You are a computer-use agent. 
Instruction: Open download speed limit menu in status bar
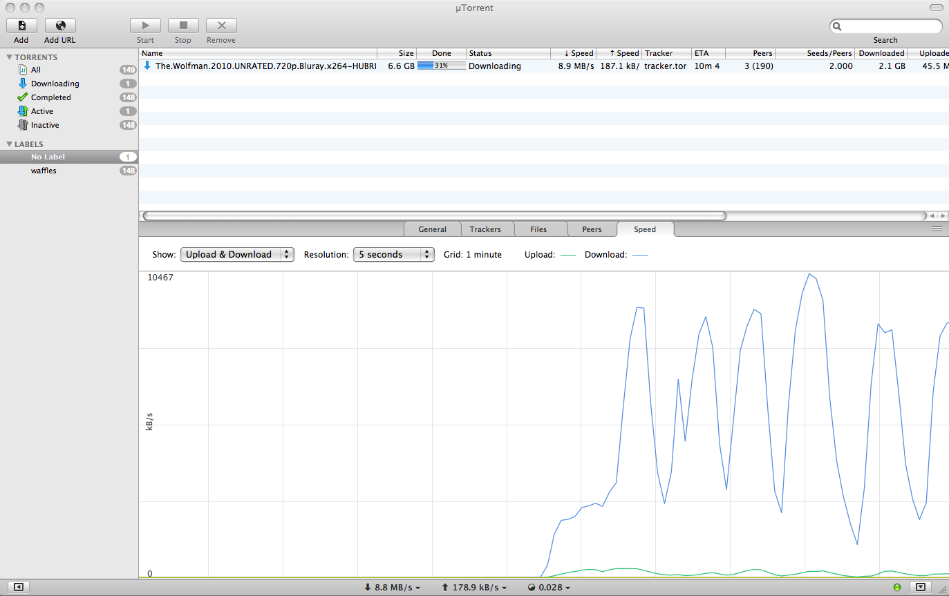pyautogui.click(x=392, y=588)
